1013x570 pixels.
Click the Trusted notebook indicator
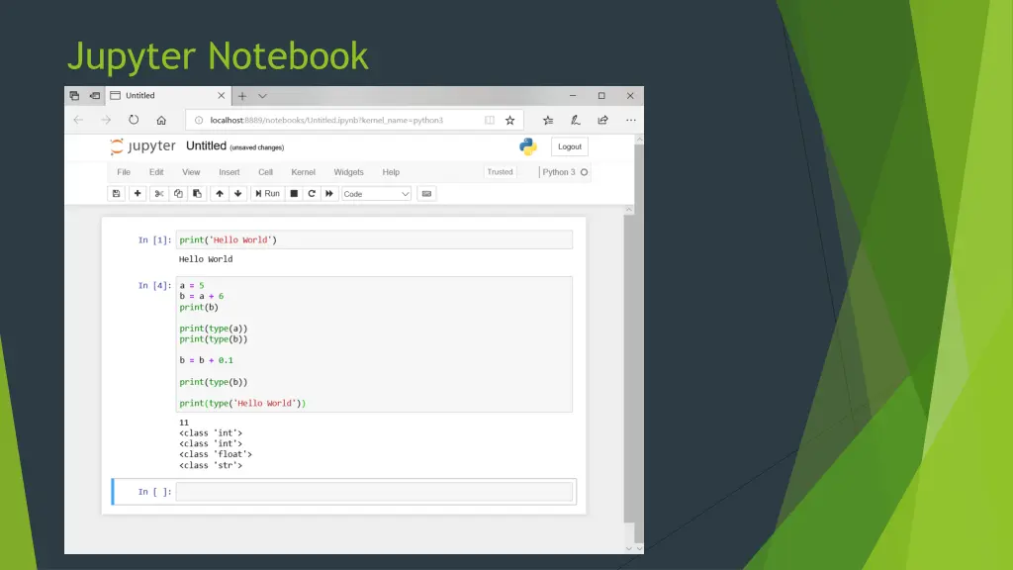click(x=500, y=172)
